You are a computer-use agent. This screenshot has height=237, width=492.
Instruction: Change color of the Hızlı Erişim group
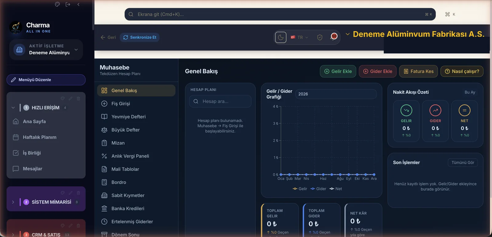click(x=62, y=98)
